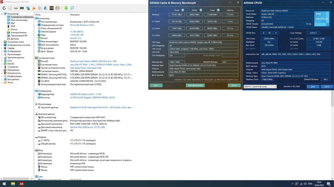Open the notification center in the taskbar
This screenshot has height=187, width=334.
point(329,184)
